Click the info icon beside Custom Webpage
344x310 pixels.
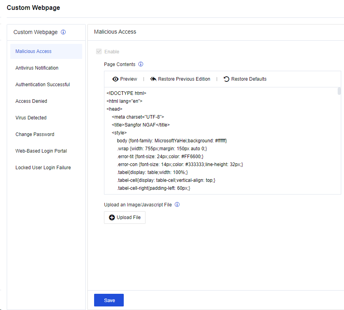pos(63,32)
